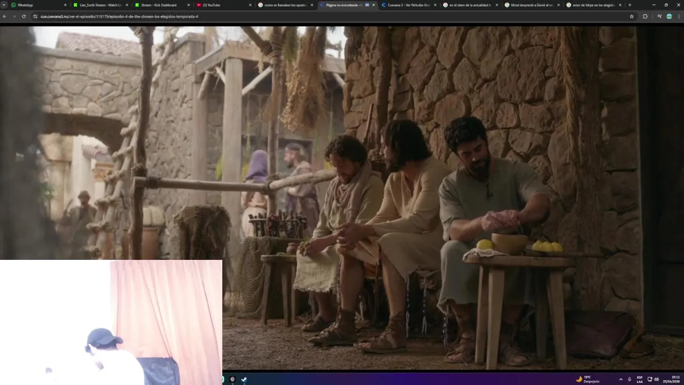Open the OBS taskbar icon
The width and height of the screenshot is (684, 385).
pos(232,379)
